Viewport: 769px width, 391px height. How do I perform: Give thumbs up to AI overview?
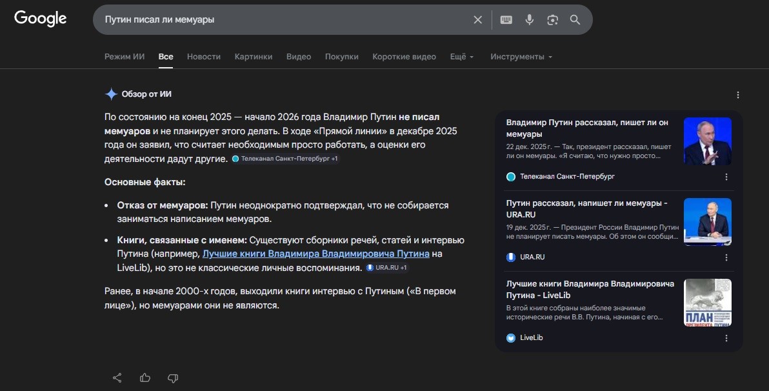point(145,377)
